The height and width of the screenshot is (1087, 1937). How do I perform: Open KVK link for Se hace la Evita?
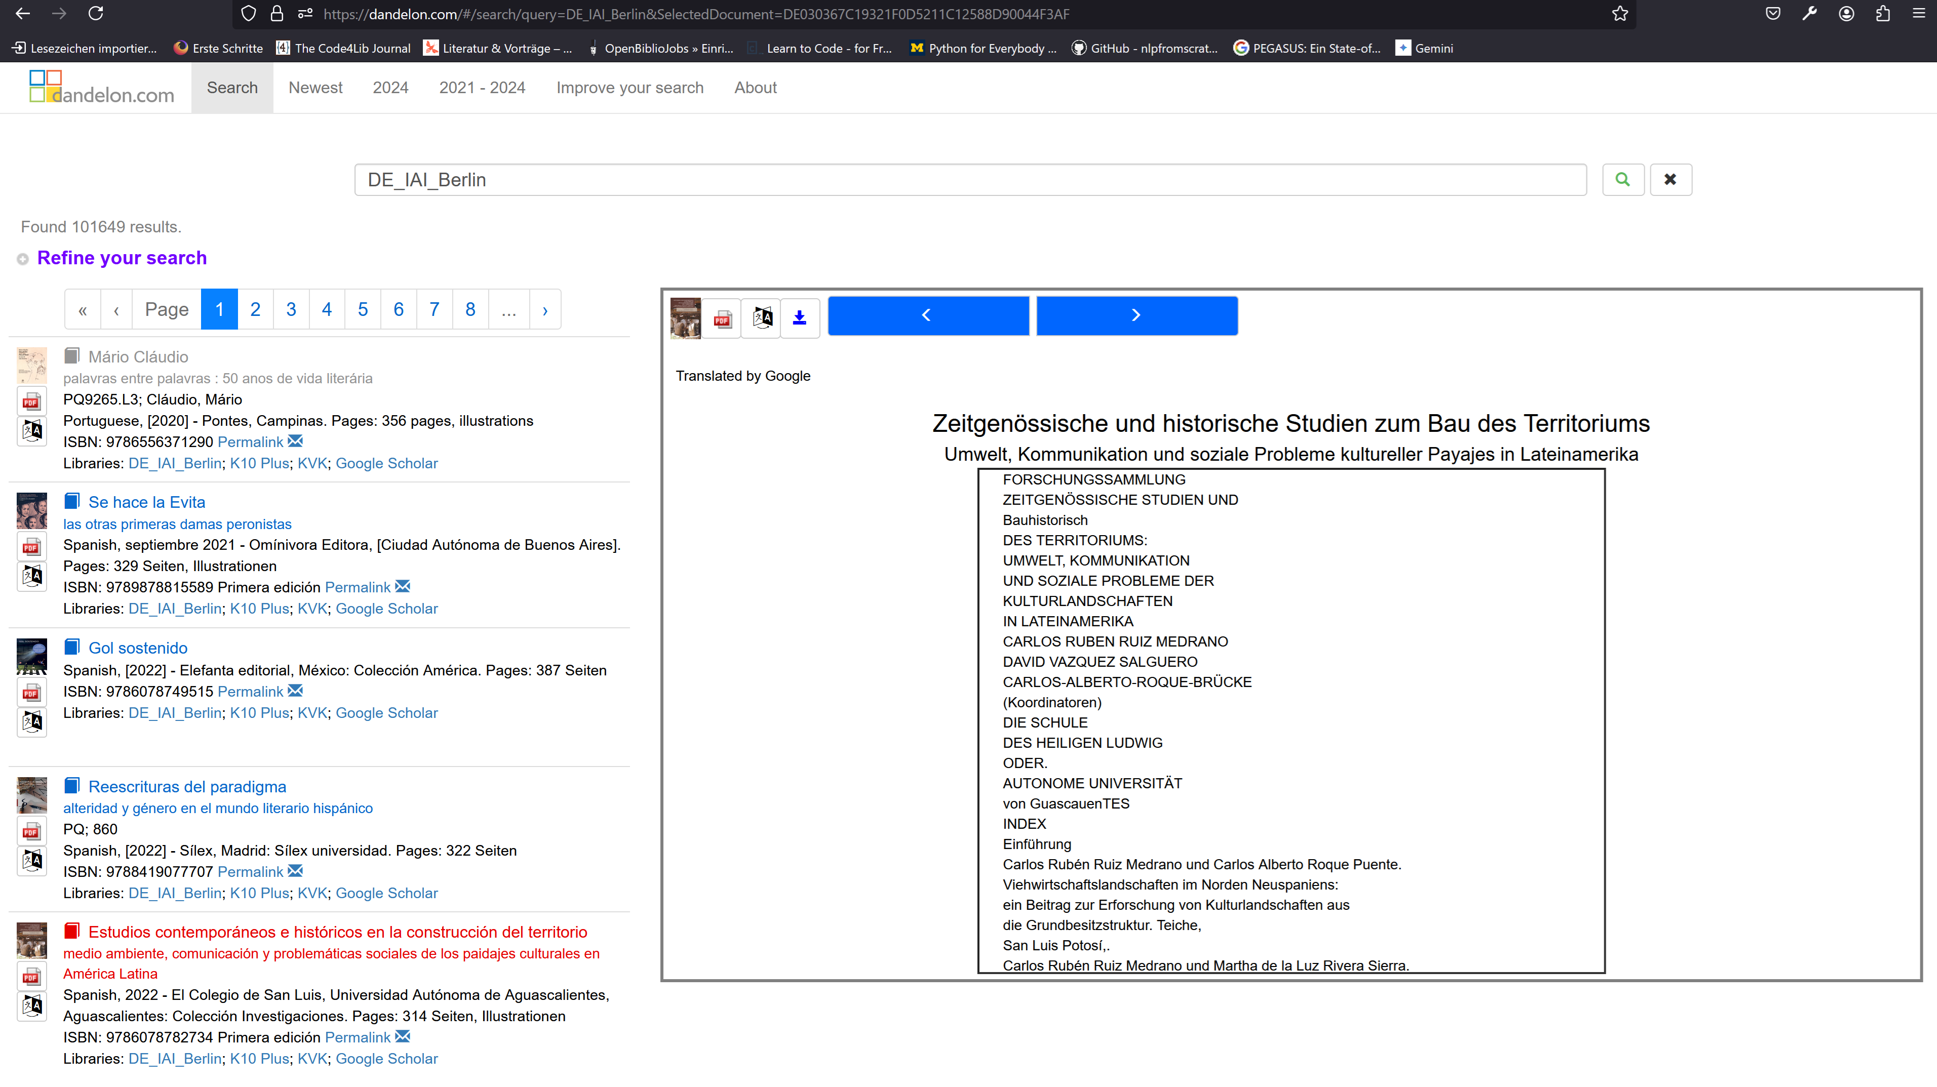pos(312,608)
